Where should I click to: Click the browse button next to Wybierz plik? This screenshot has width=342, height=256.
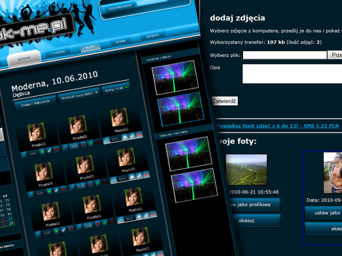pyautogui.click(x=335, y=55)
